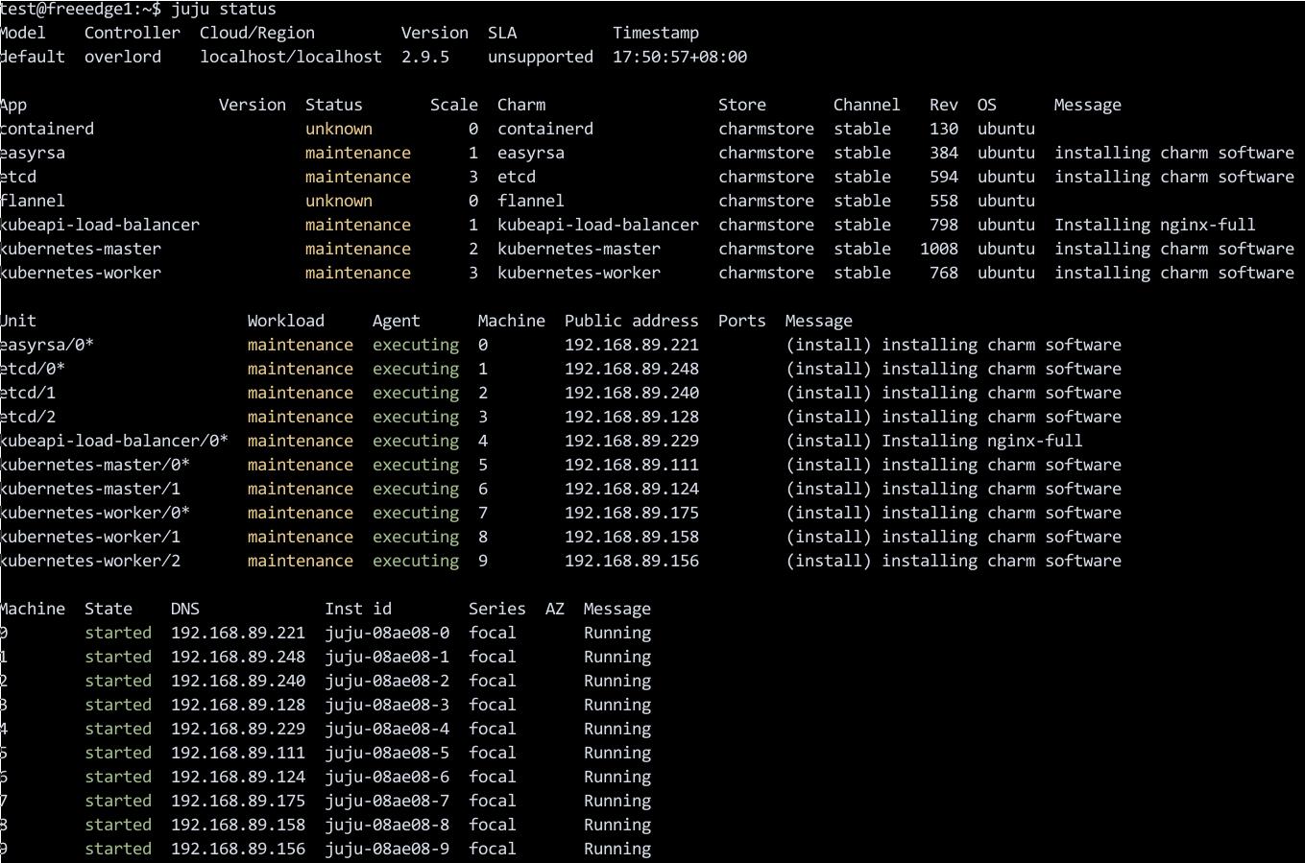Click instance id 'juju-08ae08-4'
Image resolution: width=1305 pixels, height=863 pixels.
pyautogui.click(x=387, y=729)
